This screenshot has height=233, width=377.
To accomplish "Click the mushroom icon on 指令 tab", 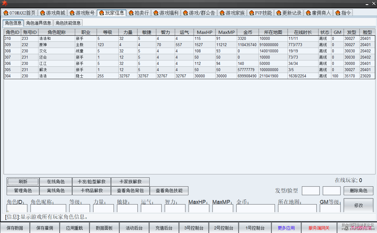I will 338,13.
